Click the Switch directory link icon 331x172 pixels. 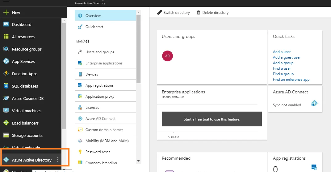tap(160, 12)
